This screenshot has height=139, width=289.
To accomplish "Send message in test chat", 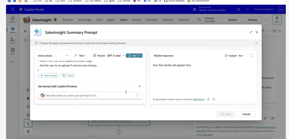I will 273,118.
